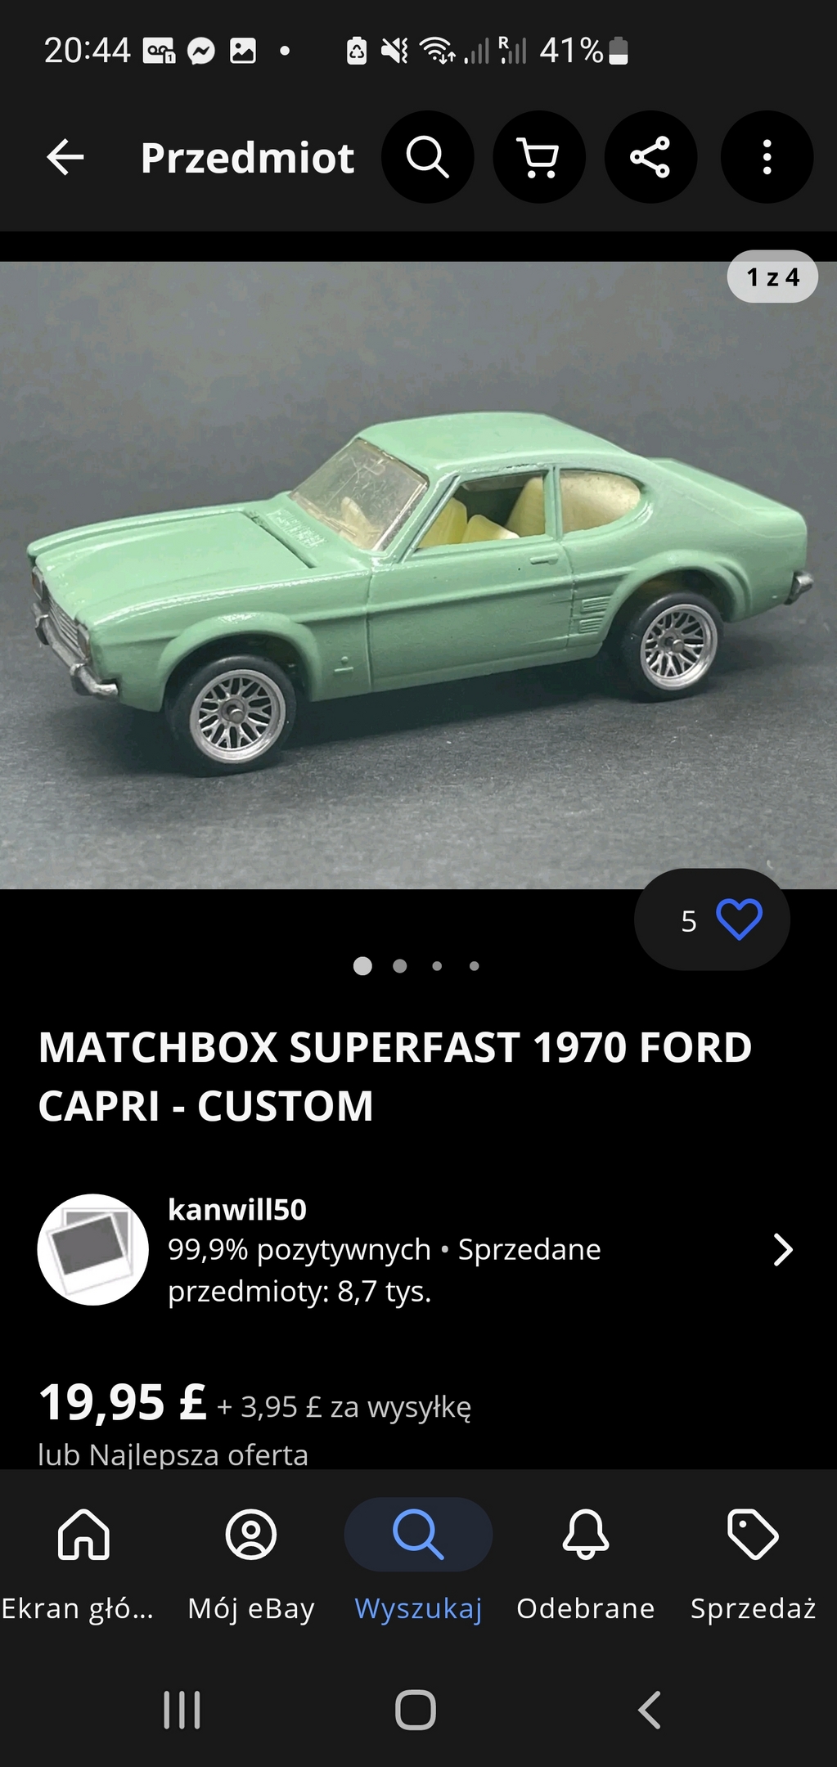Open seller kanwill50 profile name
Screen dimensions: 837x1767
(237, 1209)
